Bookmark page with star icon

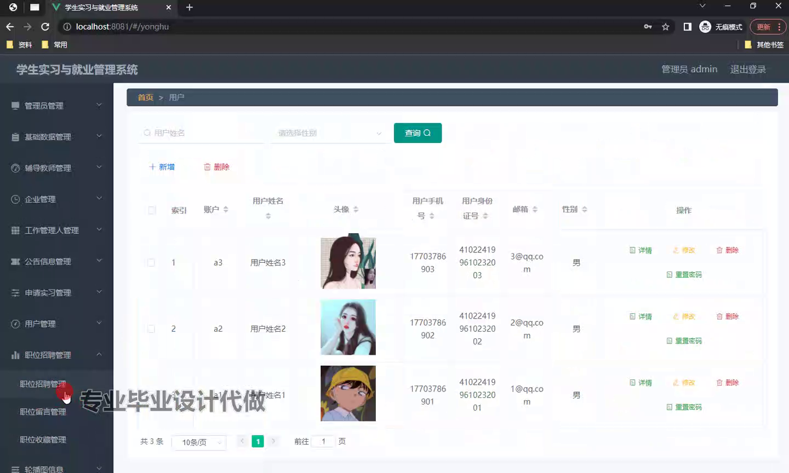[665, 27]
